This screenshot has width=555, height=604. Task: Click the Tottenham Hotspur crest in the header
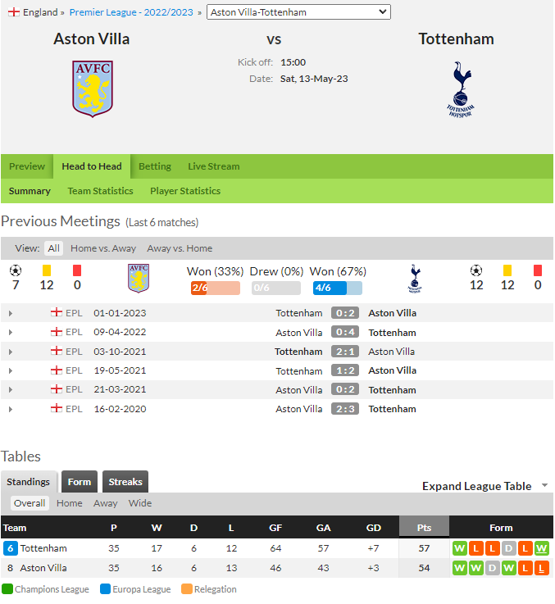(x=461, y=89)
